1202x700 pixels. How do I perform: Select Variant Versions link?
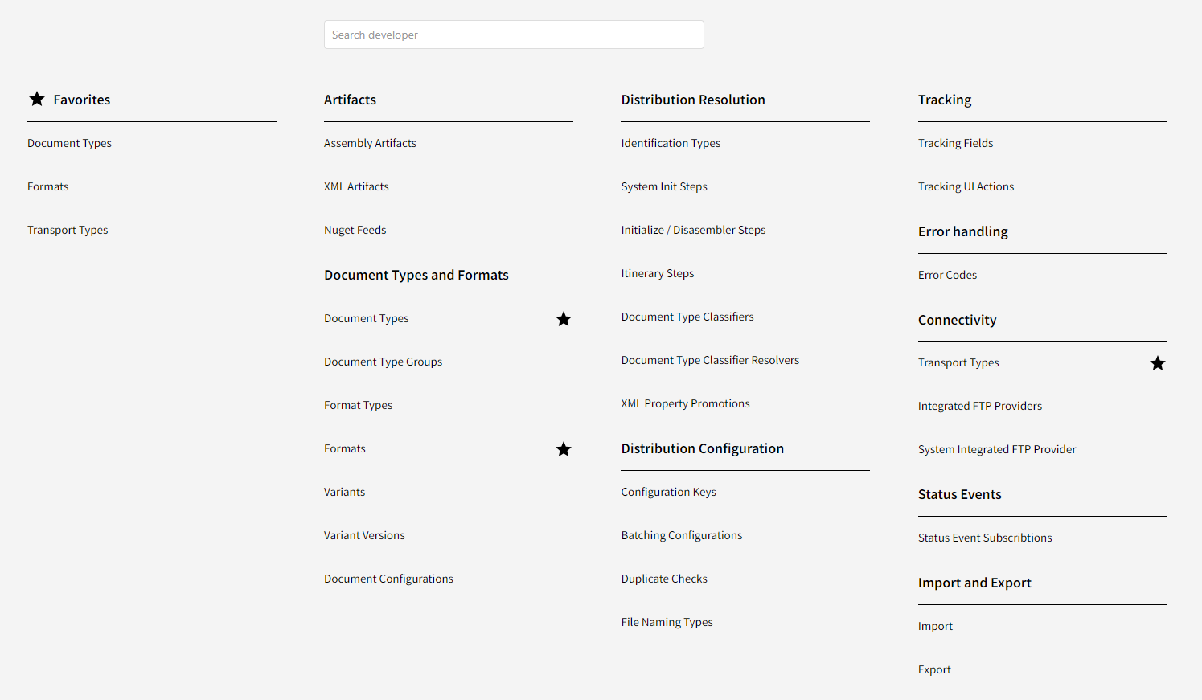364,535
